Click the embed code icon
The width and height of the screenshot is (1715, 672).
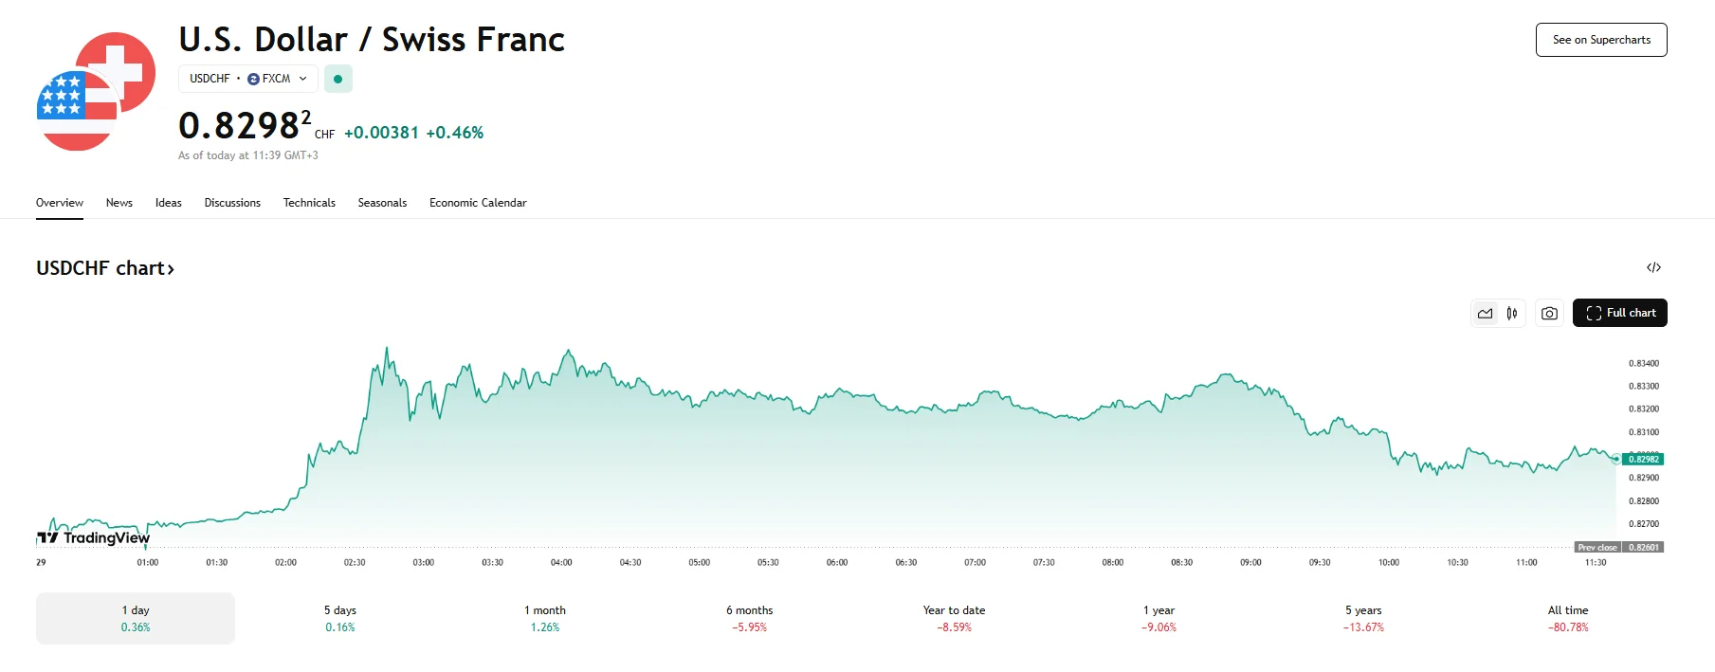1653,268
